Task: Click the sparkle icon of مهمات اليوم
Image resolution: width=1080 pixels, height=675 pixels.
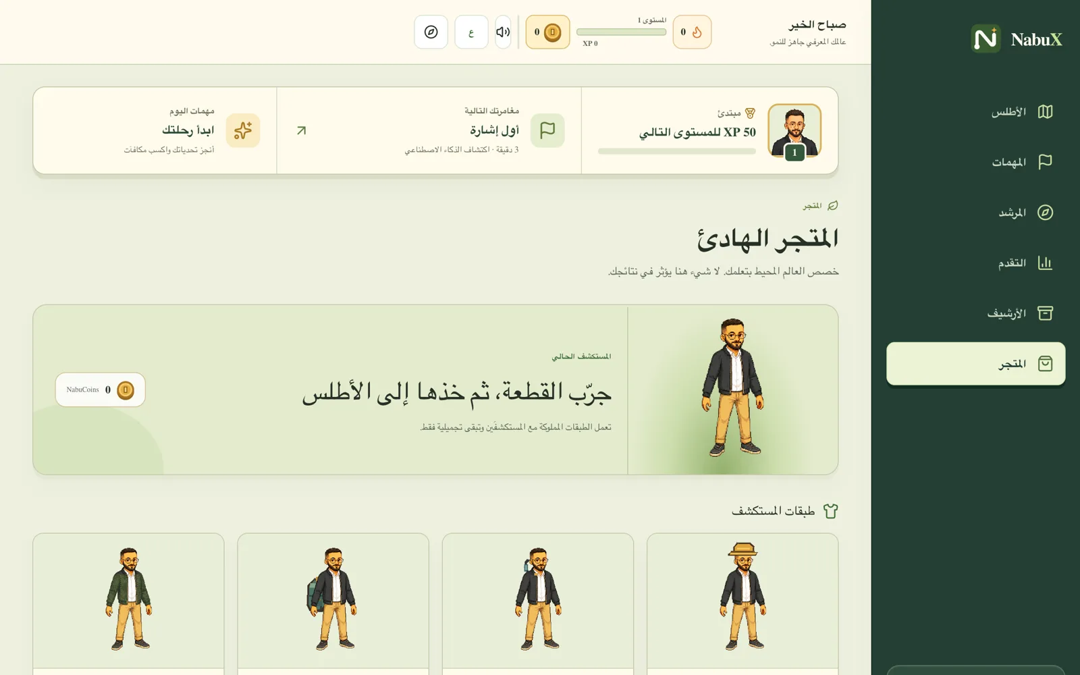Action: coord(243,130)
